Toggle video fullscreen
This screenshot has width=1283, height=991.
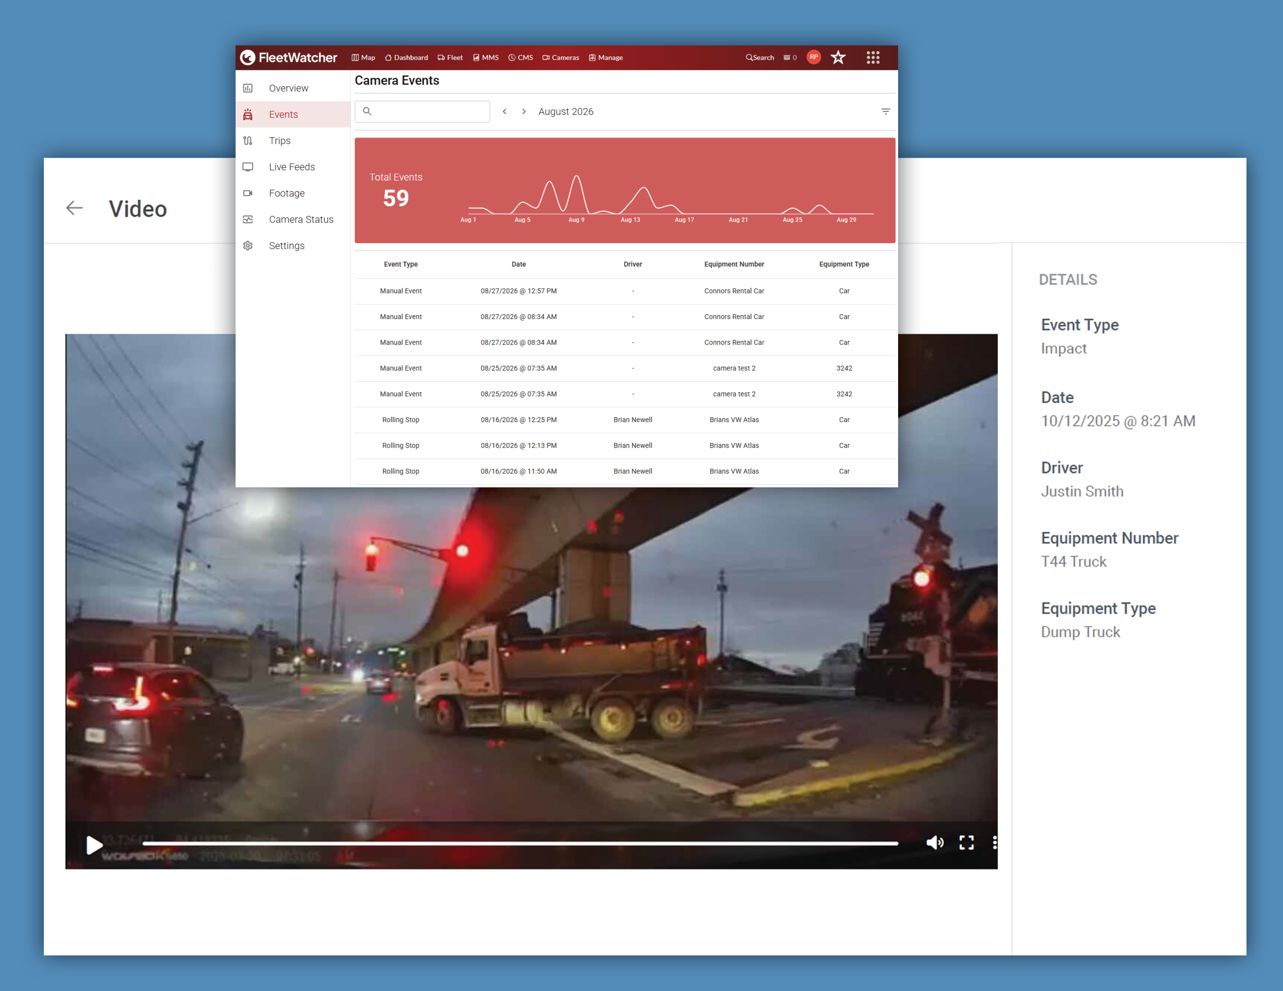(x=967, y=843)
